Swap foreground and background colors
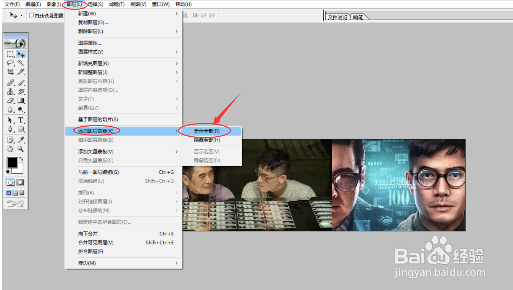Viewport: 513px width, 290px height. (21, 159)
